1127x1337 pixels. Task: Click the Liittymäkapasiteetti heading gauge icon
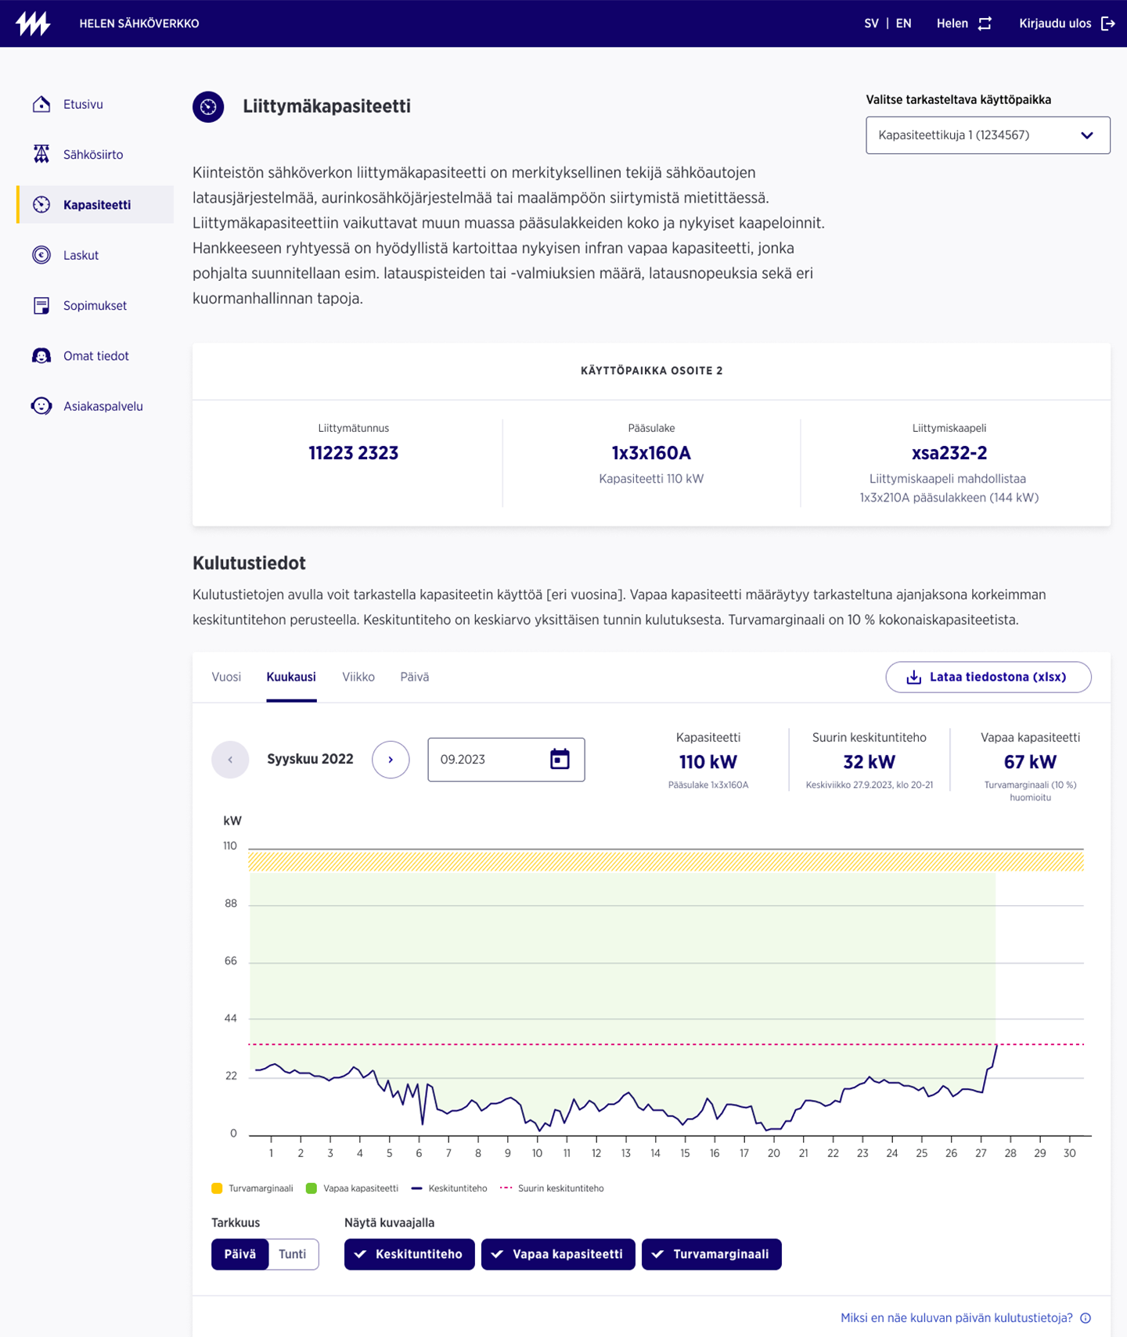[208, 106]
